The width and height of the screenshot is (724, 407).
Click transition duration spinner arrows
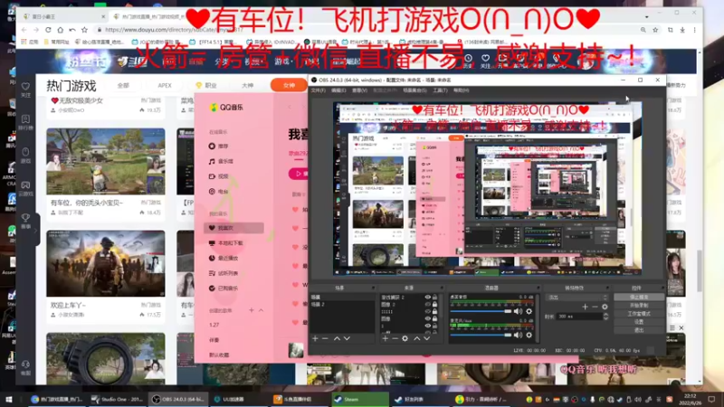605,317
